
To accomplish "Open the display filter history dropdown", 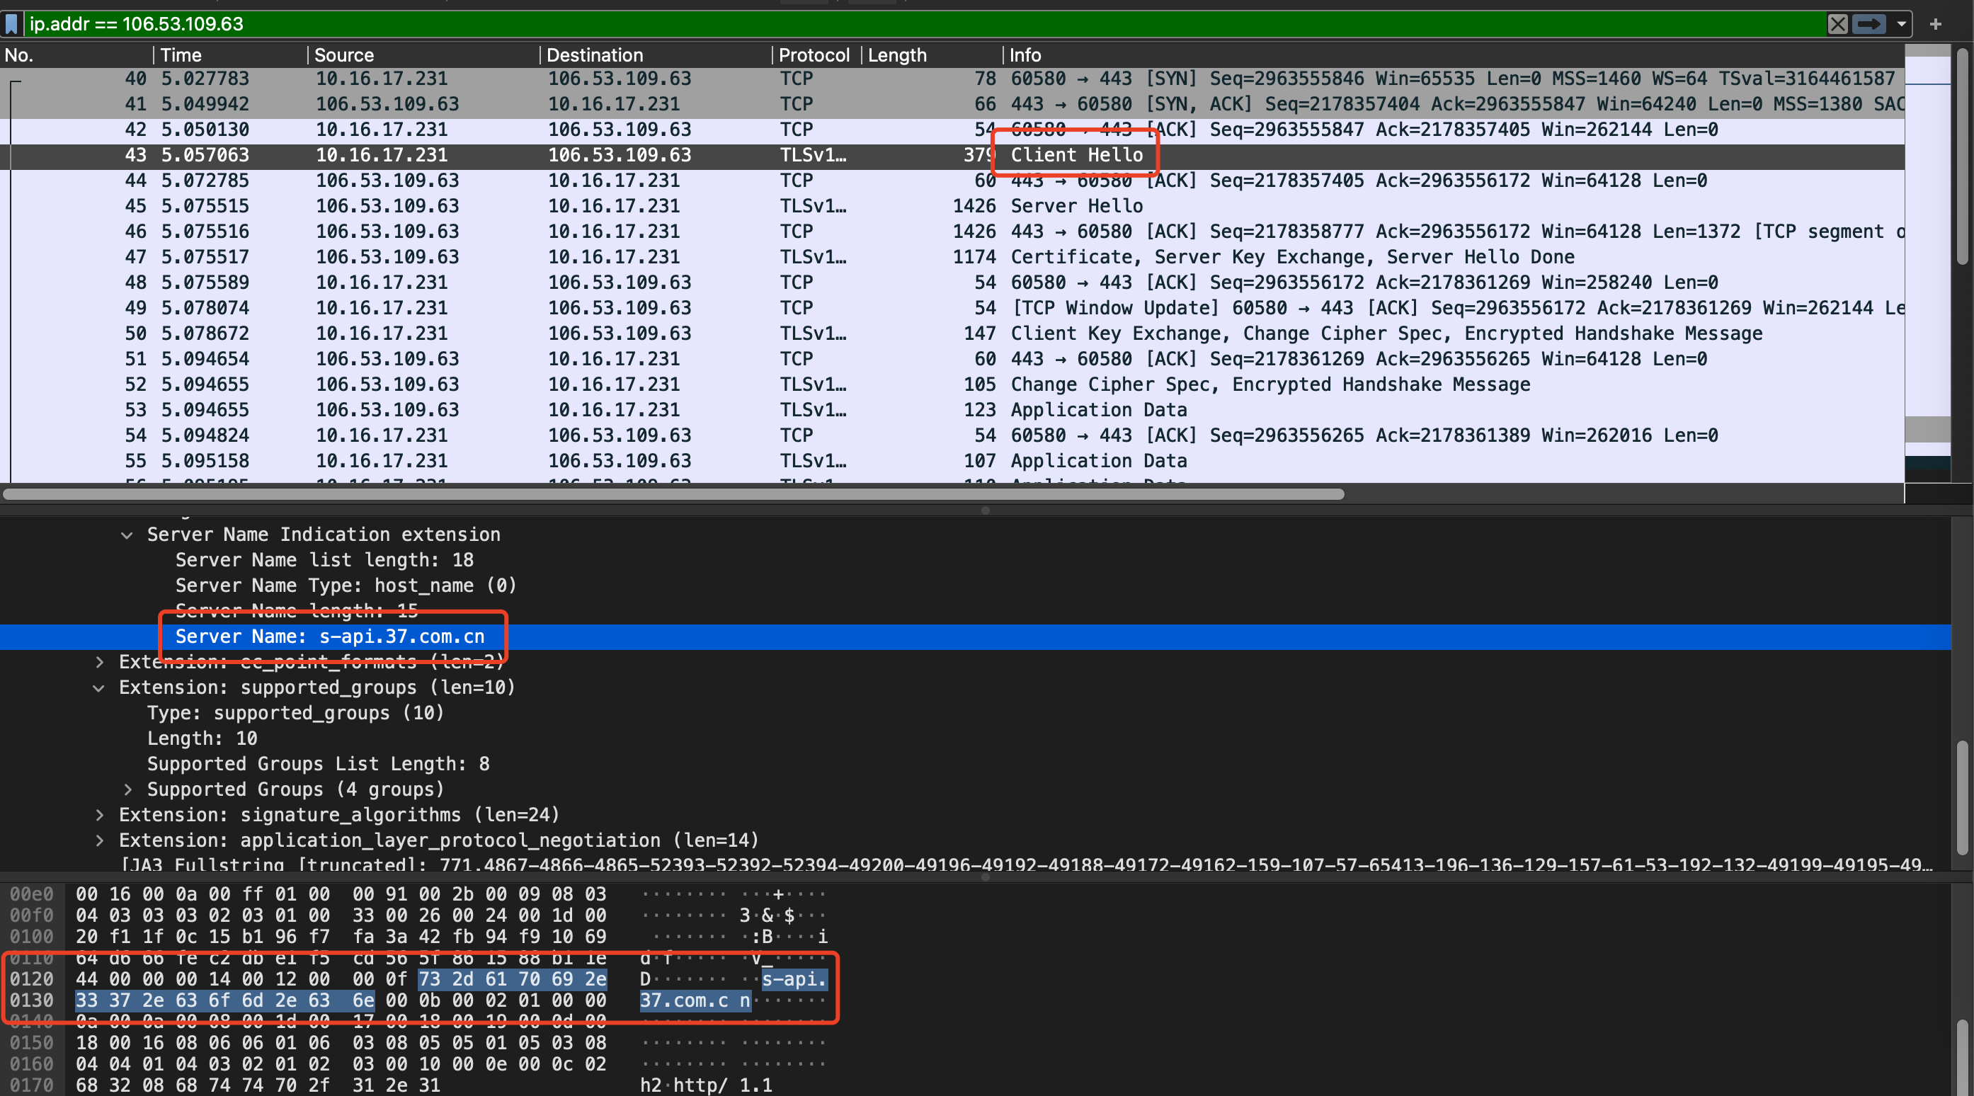I will pos(1901,24).
